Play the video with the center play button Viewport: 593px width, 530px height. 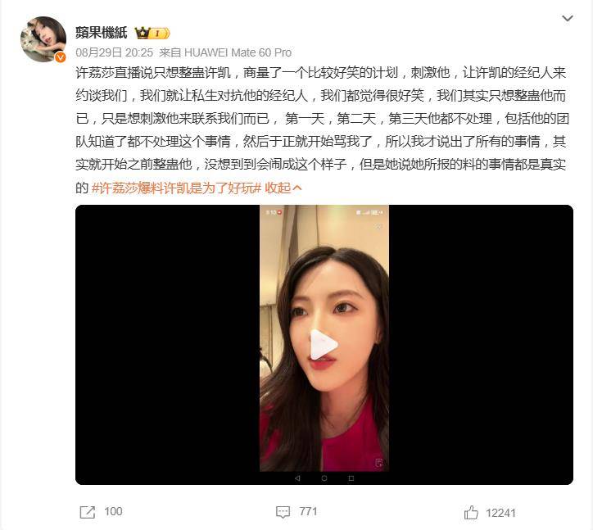pos(324,344)
